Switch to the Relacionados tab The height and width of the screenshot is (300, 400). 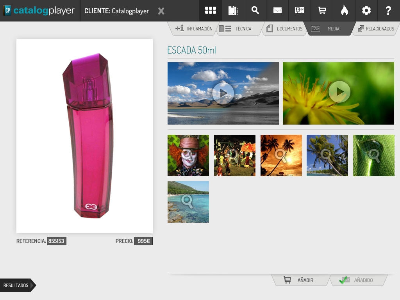376,29
